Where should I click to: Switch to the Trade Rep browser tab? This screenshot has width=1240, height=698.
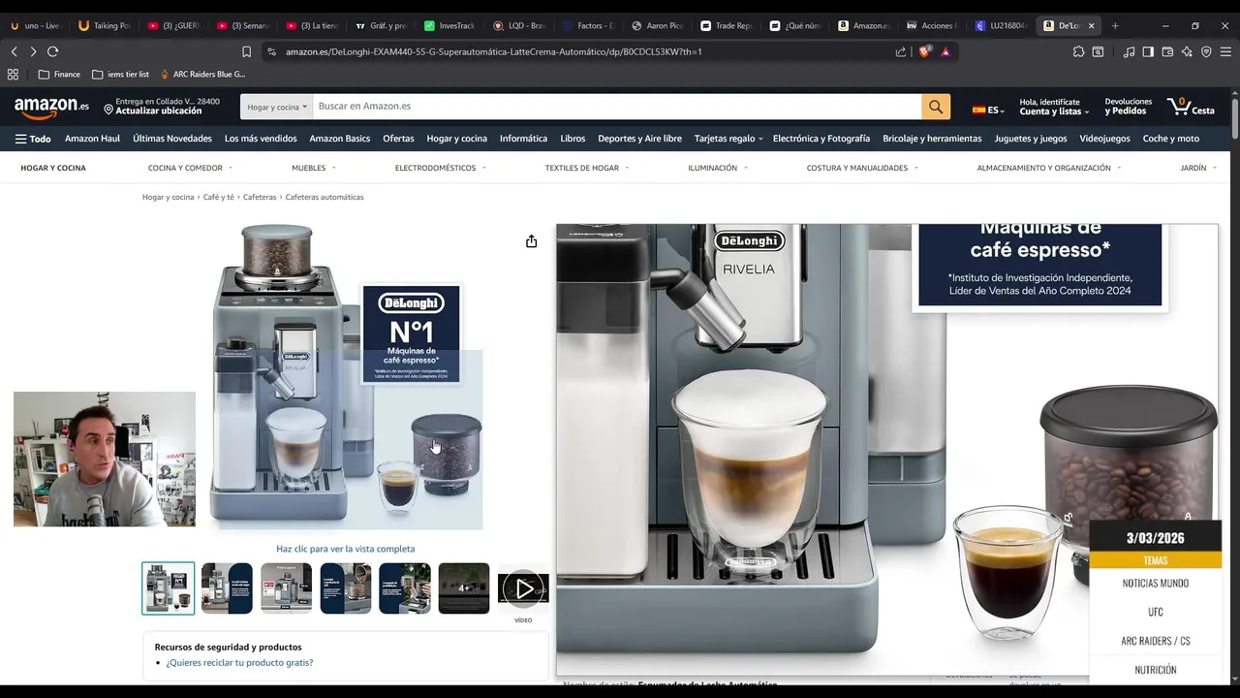pyautogui.click(x=727, y=26)
